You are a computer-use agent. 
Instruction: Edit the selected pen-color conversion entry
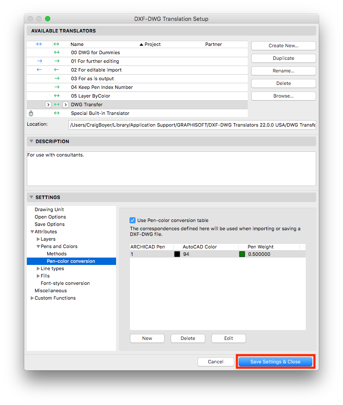click(x=229, y=338)
